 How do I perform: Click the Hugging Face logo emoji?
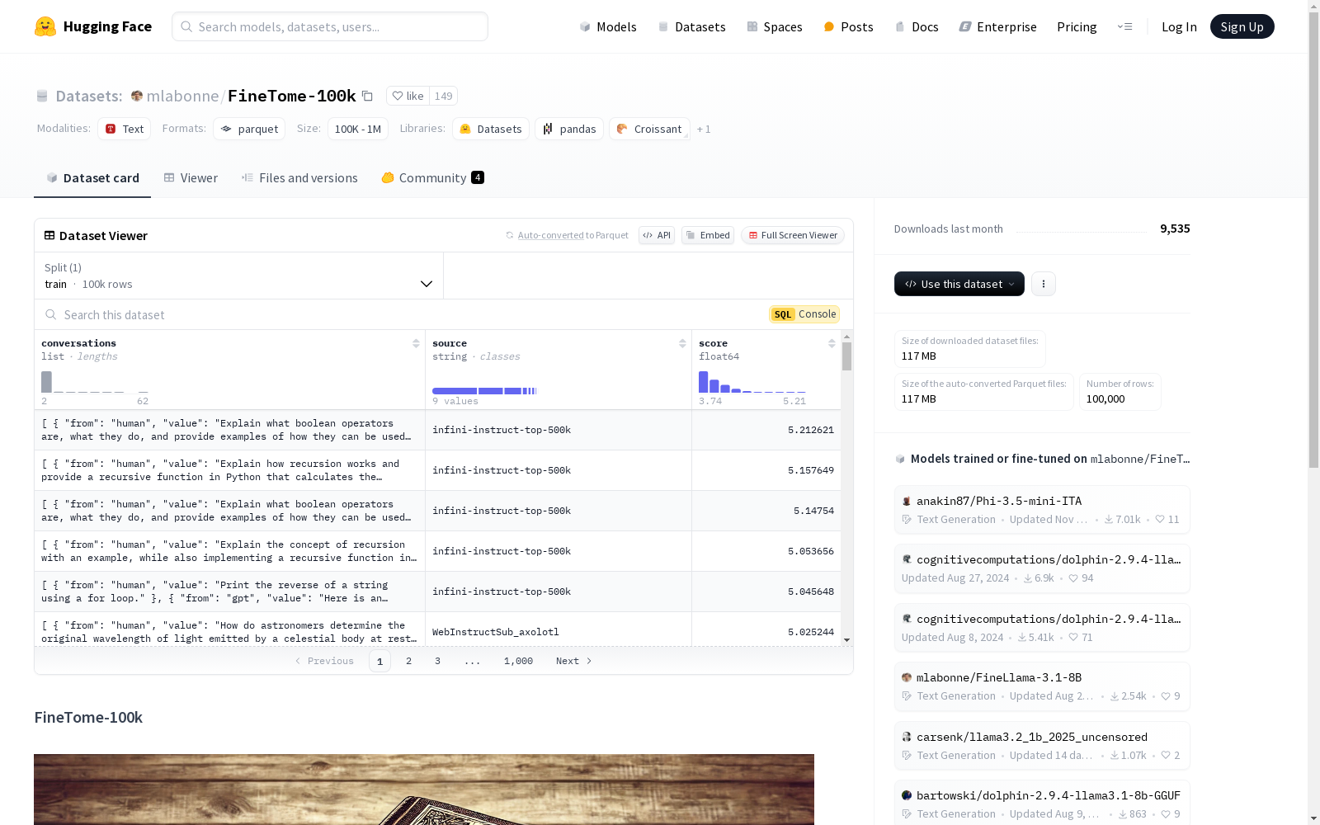(x=45, y=26)
